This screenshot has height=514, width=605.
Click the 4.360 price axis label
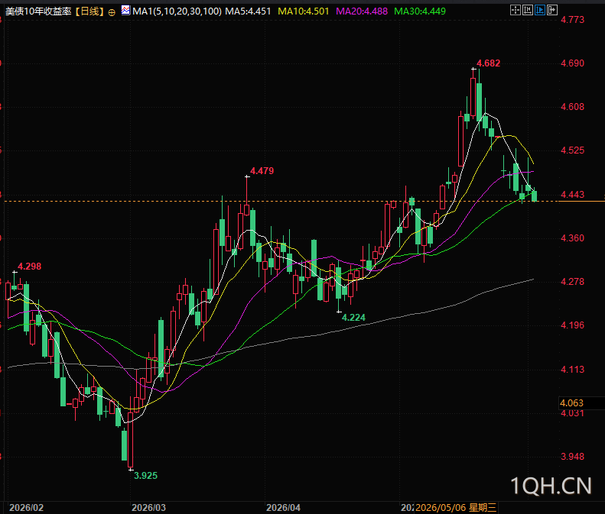click(573, 238)
